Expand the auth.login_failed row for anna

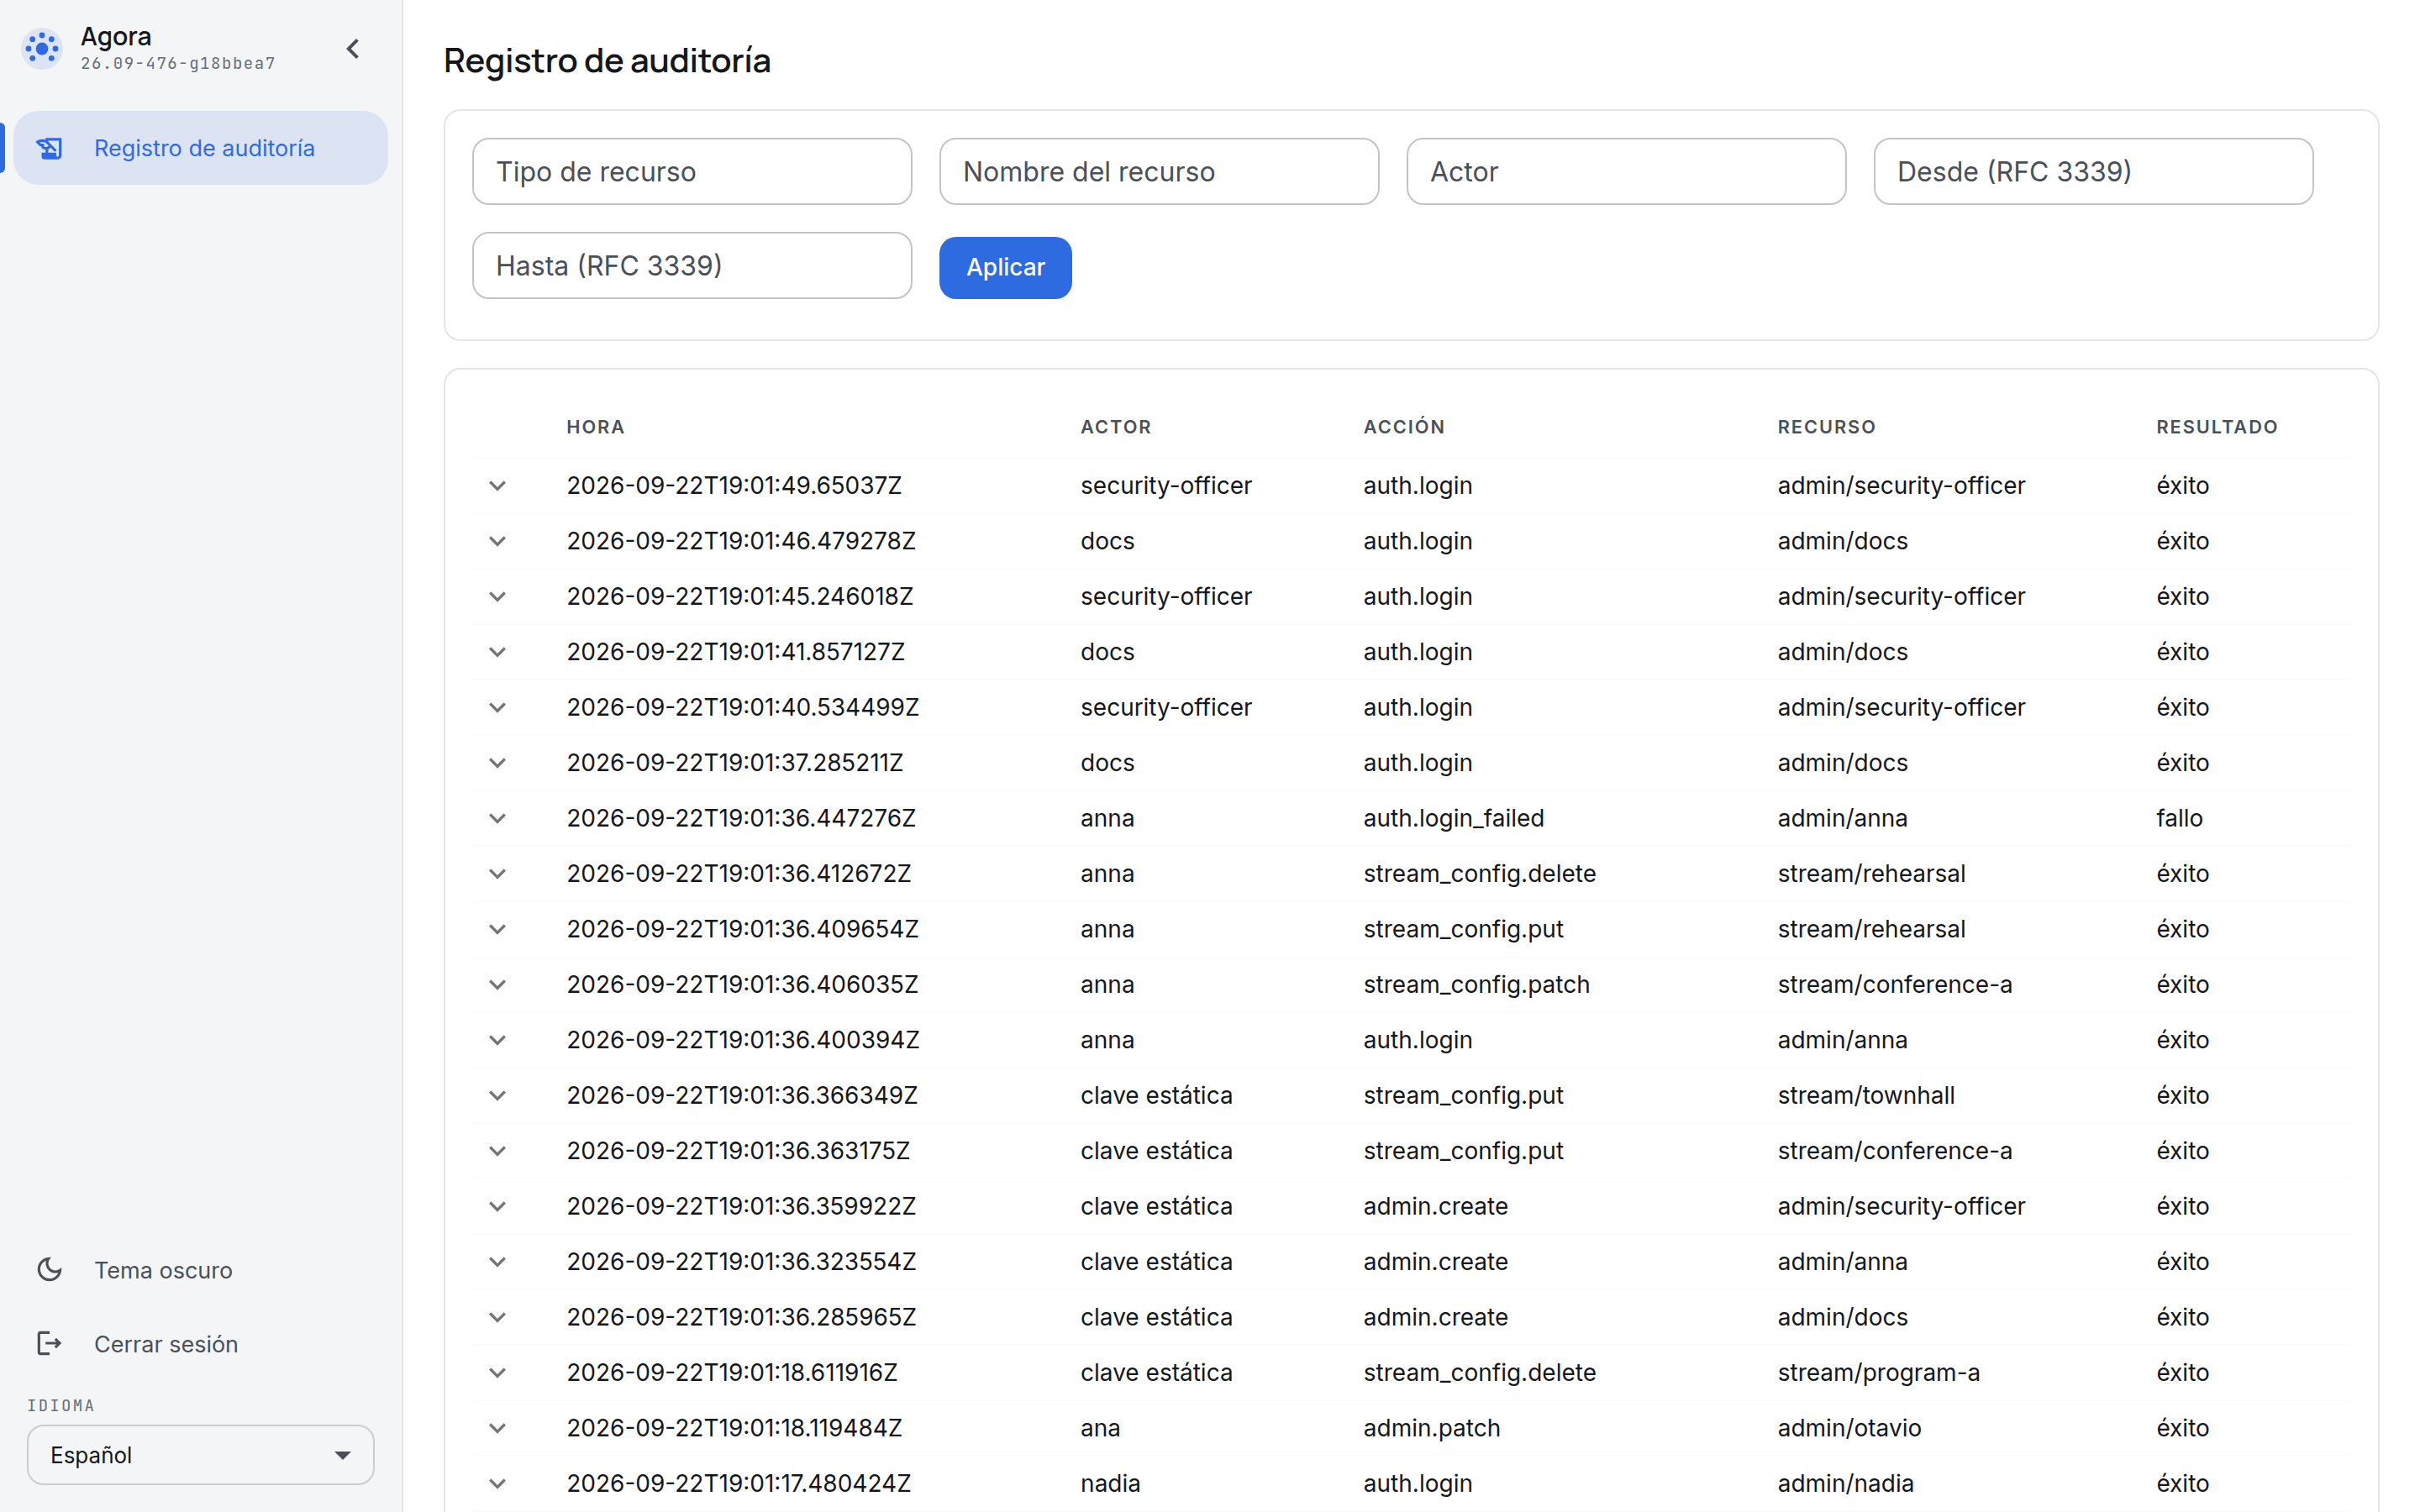pos(497,819)
